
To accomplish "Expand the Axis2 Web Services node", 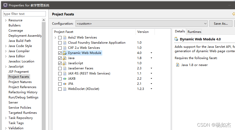I will [x=55, y=38].
